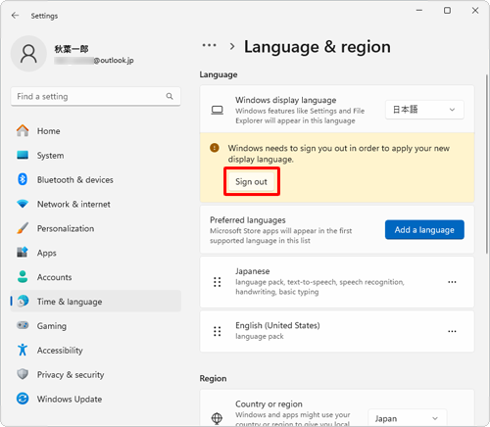Click the Personalization paintbrush icon
The width and height of the screenshot is (490, 427).
(23, 228)
